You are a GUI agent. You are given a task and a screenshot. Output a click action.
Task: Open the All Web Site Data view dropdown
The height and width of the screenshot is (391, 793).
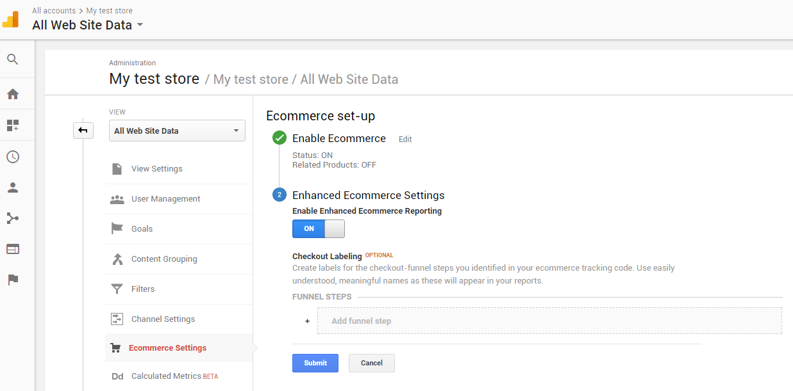[177, 131]
